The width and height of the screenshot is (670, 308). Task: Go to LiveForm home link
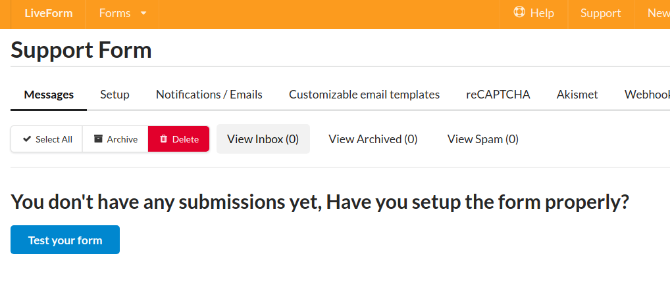pyautogui.click(x=49, y=13)
